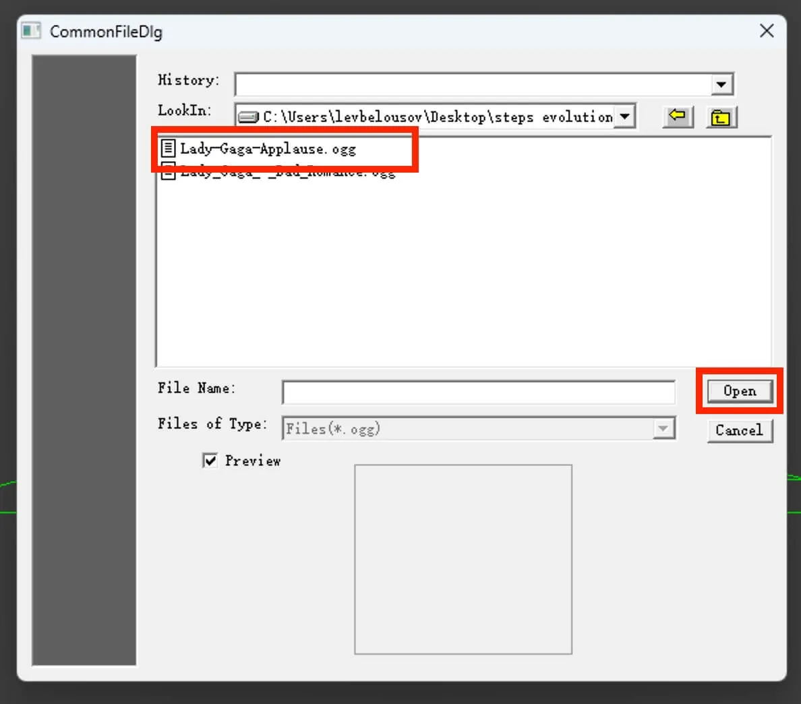This screenshot has width=801, height=704.
Task: Click the yellow back arrow icon
Action: click(x=677, y=117)
